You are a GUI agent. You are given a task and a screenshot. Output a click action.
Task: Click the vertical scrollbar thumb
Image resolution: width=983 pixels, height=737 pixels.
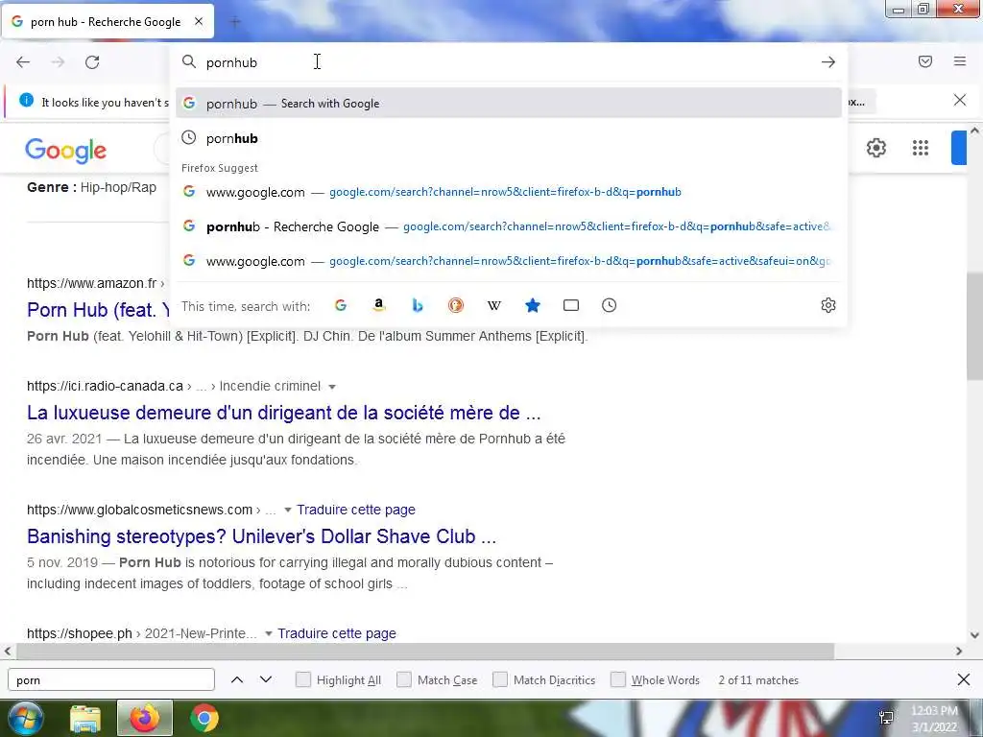click(x=974, y=326)
